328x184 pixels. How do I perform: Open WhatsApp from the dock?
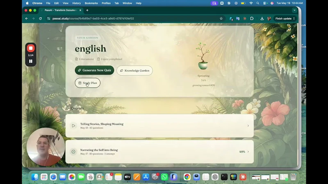click(164, 177)
